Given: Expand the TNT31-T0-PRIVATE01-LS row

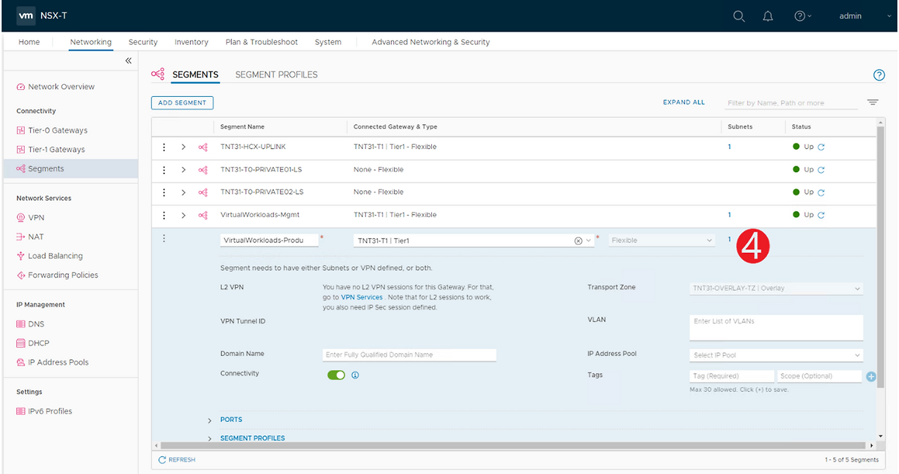Looking at the screenshot, I should click(x=183, y=170).
